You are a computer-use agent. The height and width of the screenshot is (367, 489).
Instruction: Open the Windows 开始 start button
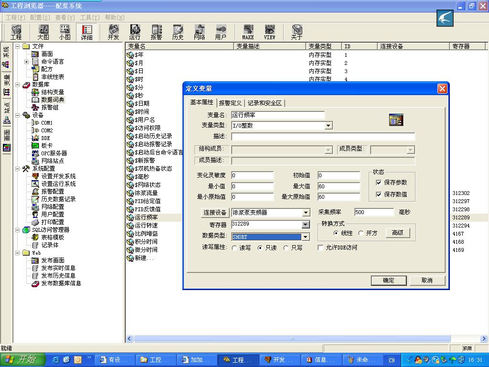pos(23,360)
